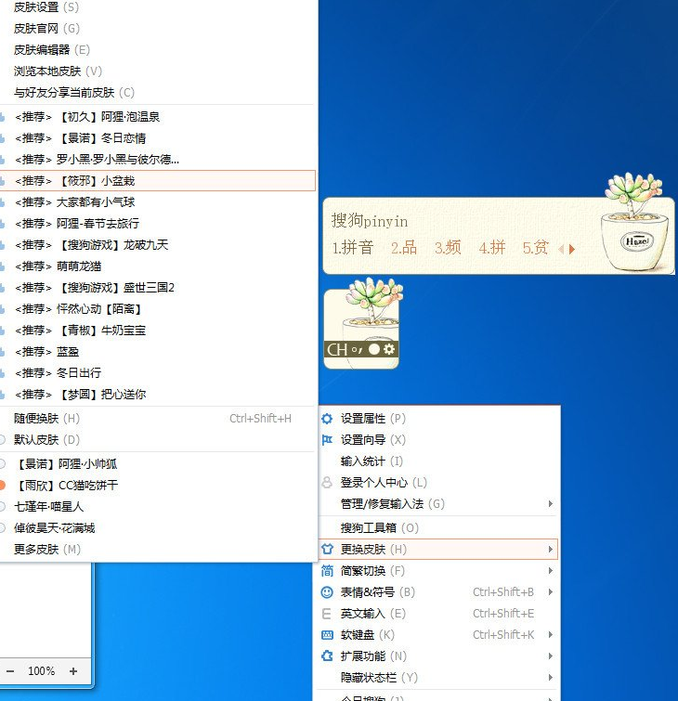Viewport: 678px width, 701px height.
Task: Pick candidate 2.品
Action: point(404,248)
